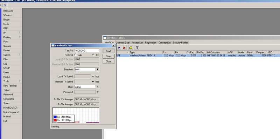Image resolution: width=280 pixels, height=139 pixels.
Task: Click the yellow comment note icon
Action: click(131, 48)
